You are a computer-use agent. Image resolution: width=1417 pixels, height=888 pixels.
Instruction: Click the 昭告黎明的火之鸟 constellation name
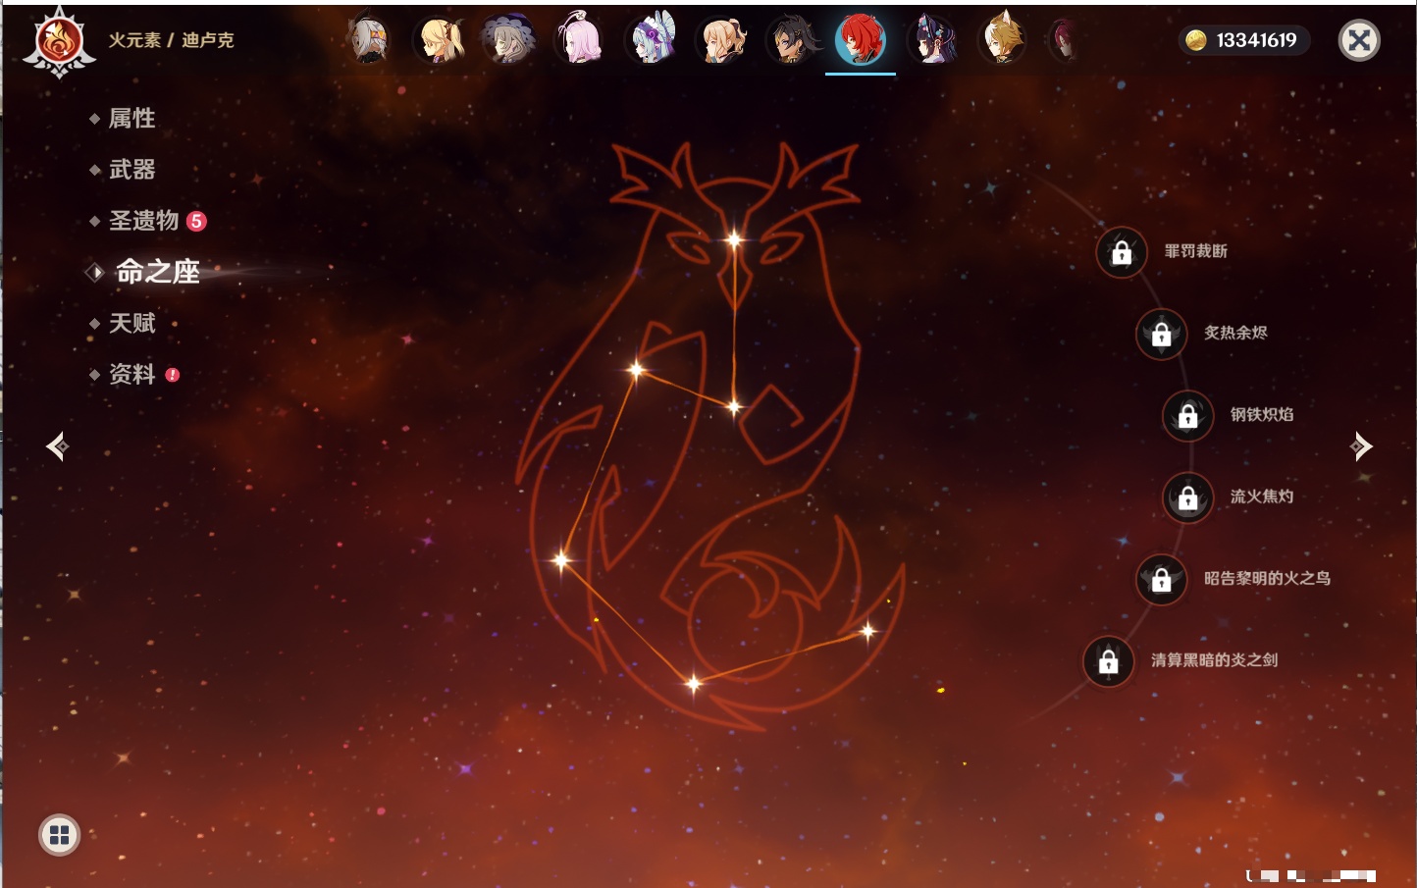(1268, 578)
